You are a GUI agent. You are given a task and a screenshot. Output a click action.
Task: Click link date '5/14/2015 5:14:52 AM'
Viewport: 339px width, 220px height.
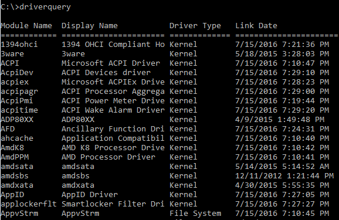pos(282,167)
